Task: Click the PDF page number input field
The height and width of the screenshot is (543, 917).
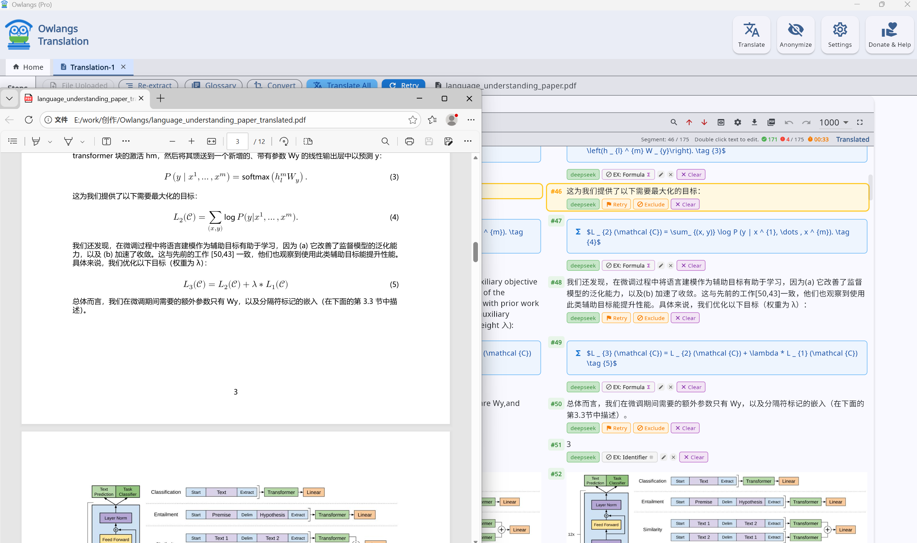Action: pos(237,141)
